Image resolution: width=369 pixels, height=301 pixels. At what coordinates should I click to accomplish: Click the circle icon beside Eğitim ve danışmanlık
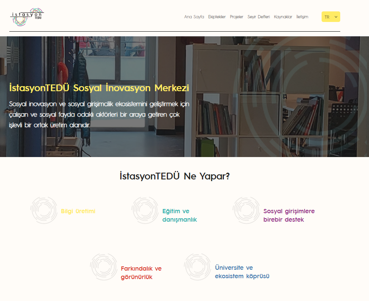(x=145, y=210)
